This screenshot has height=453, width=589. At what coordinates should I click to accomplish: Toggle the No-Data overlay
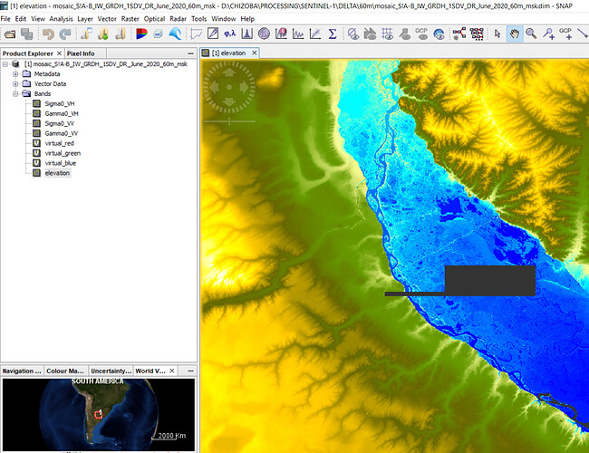pyautogui.click(x=353, y=34)
